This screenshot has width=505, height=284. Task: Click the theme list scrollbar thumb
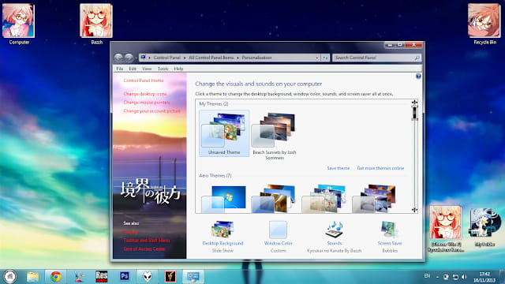(414, 113)
